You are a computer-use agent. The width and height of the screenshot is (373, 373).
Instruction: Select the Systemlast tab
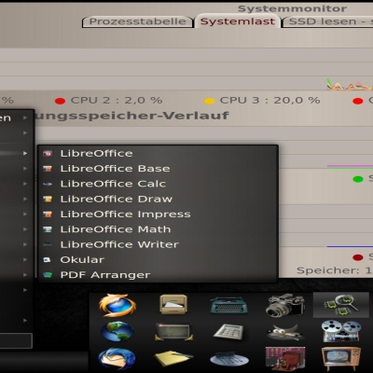pos(238,21)
